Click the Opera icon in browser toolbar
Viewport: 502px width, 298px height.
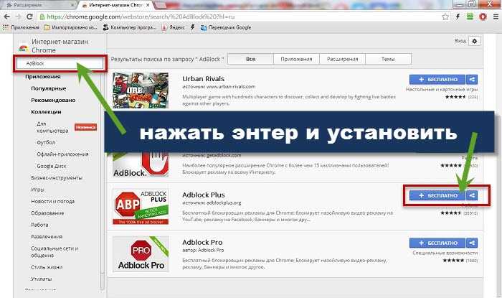click(475, 15)
